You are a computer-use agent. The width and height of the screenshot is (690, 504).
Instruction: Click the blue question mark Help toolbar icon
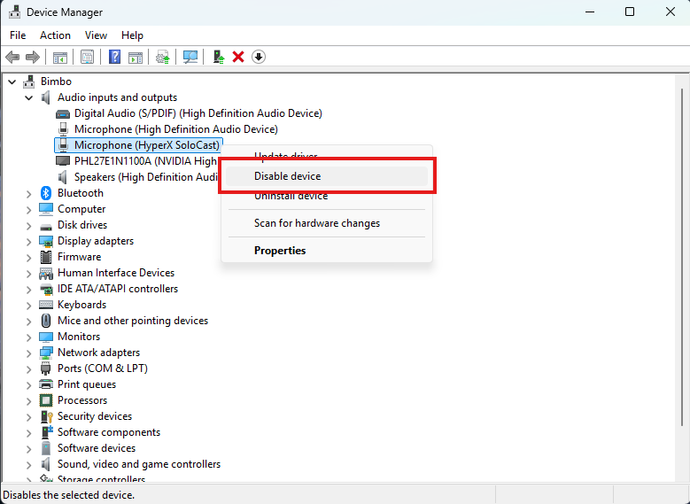114,57
